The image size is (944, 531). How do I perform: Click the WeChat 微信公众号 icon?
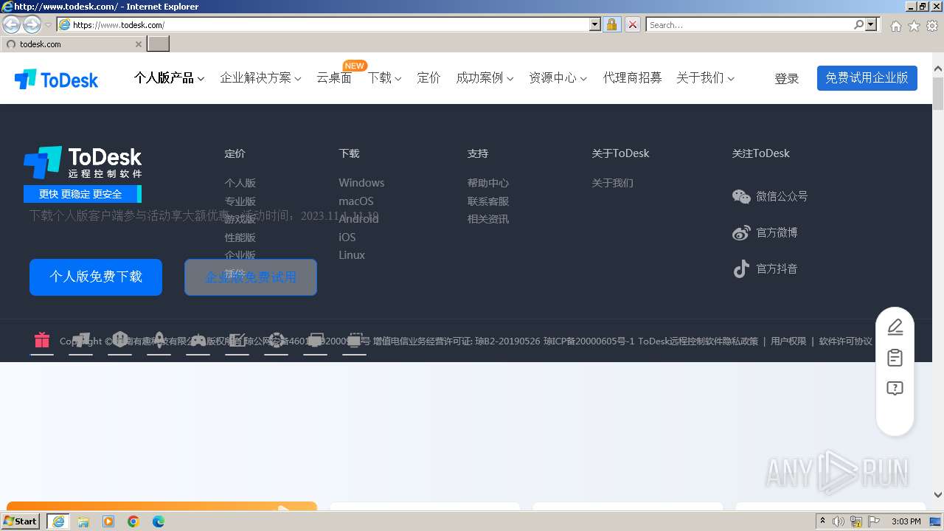click(741, 196)
